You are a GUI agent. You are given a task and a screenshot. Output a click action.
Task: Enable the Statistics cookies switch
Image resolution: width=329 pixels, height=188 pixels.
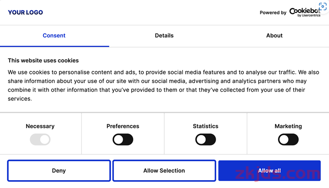pos(205,139)
